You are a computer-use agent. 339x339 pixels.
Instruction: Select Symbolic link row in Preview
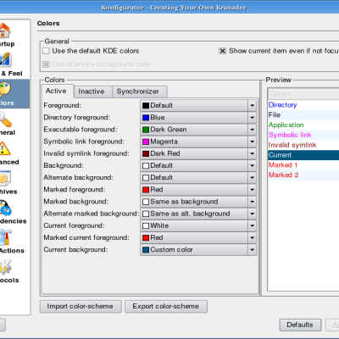[303, 135]
